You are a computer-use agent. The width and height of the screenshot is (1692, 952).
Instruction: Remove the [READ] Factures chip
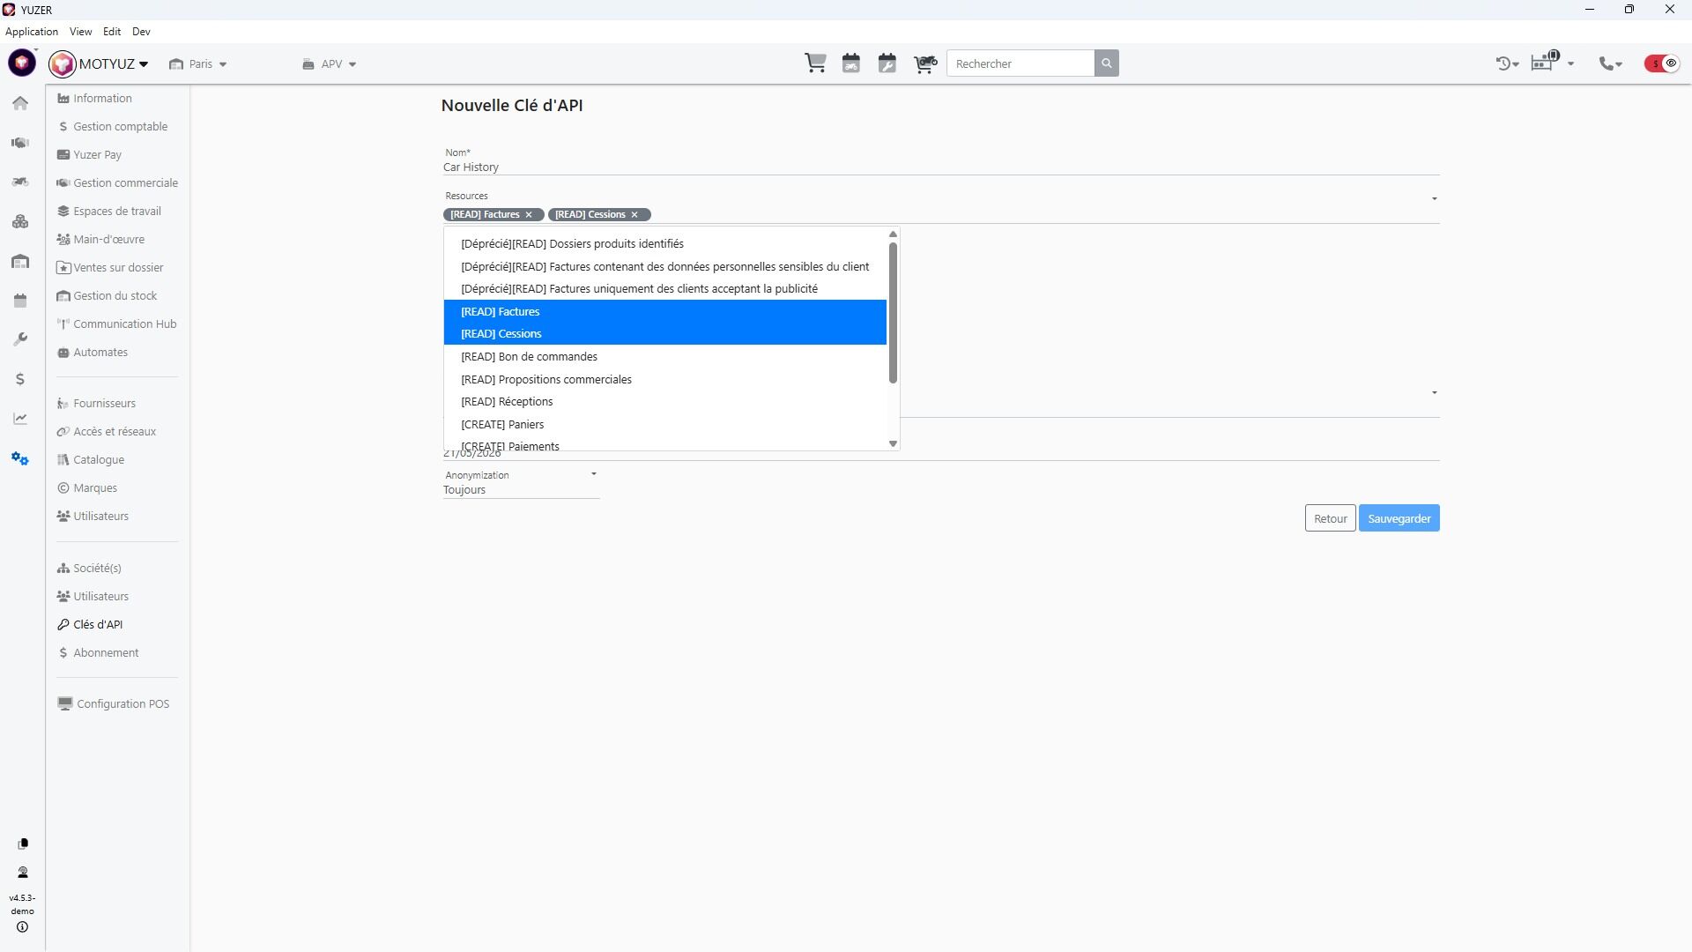point(529,214)
